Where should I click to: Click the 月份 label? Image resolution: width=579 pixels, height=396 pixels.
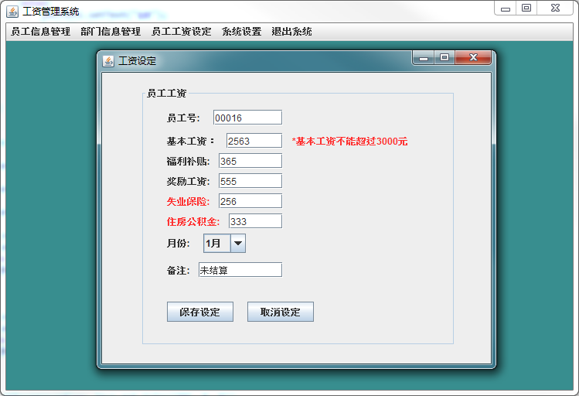(179, 244)
